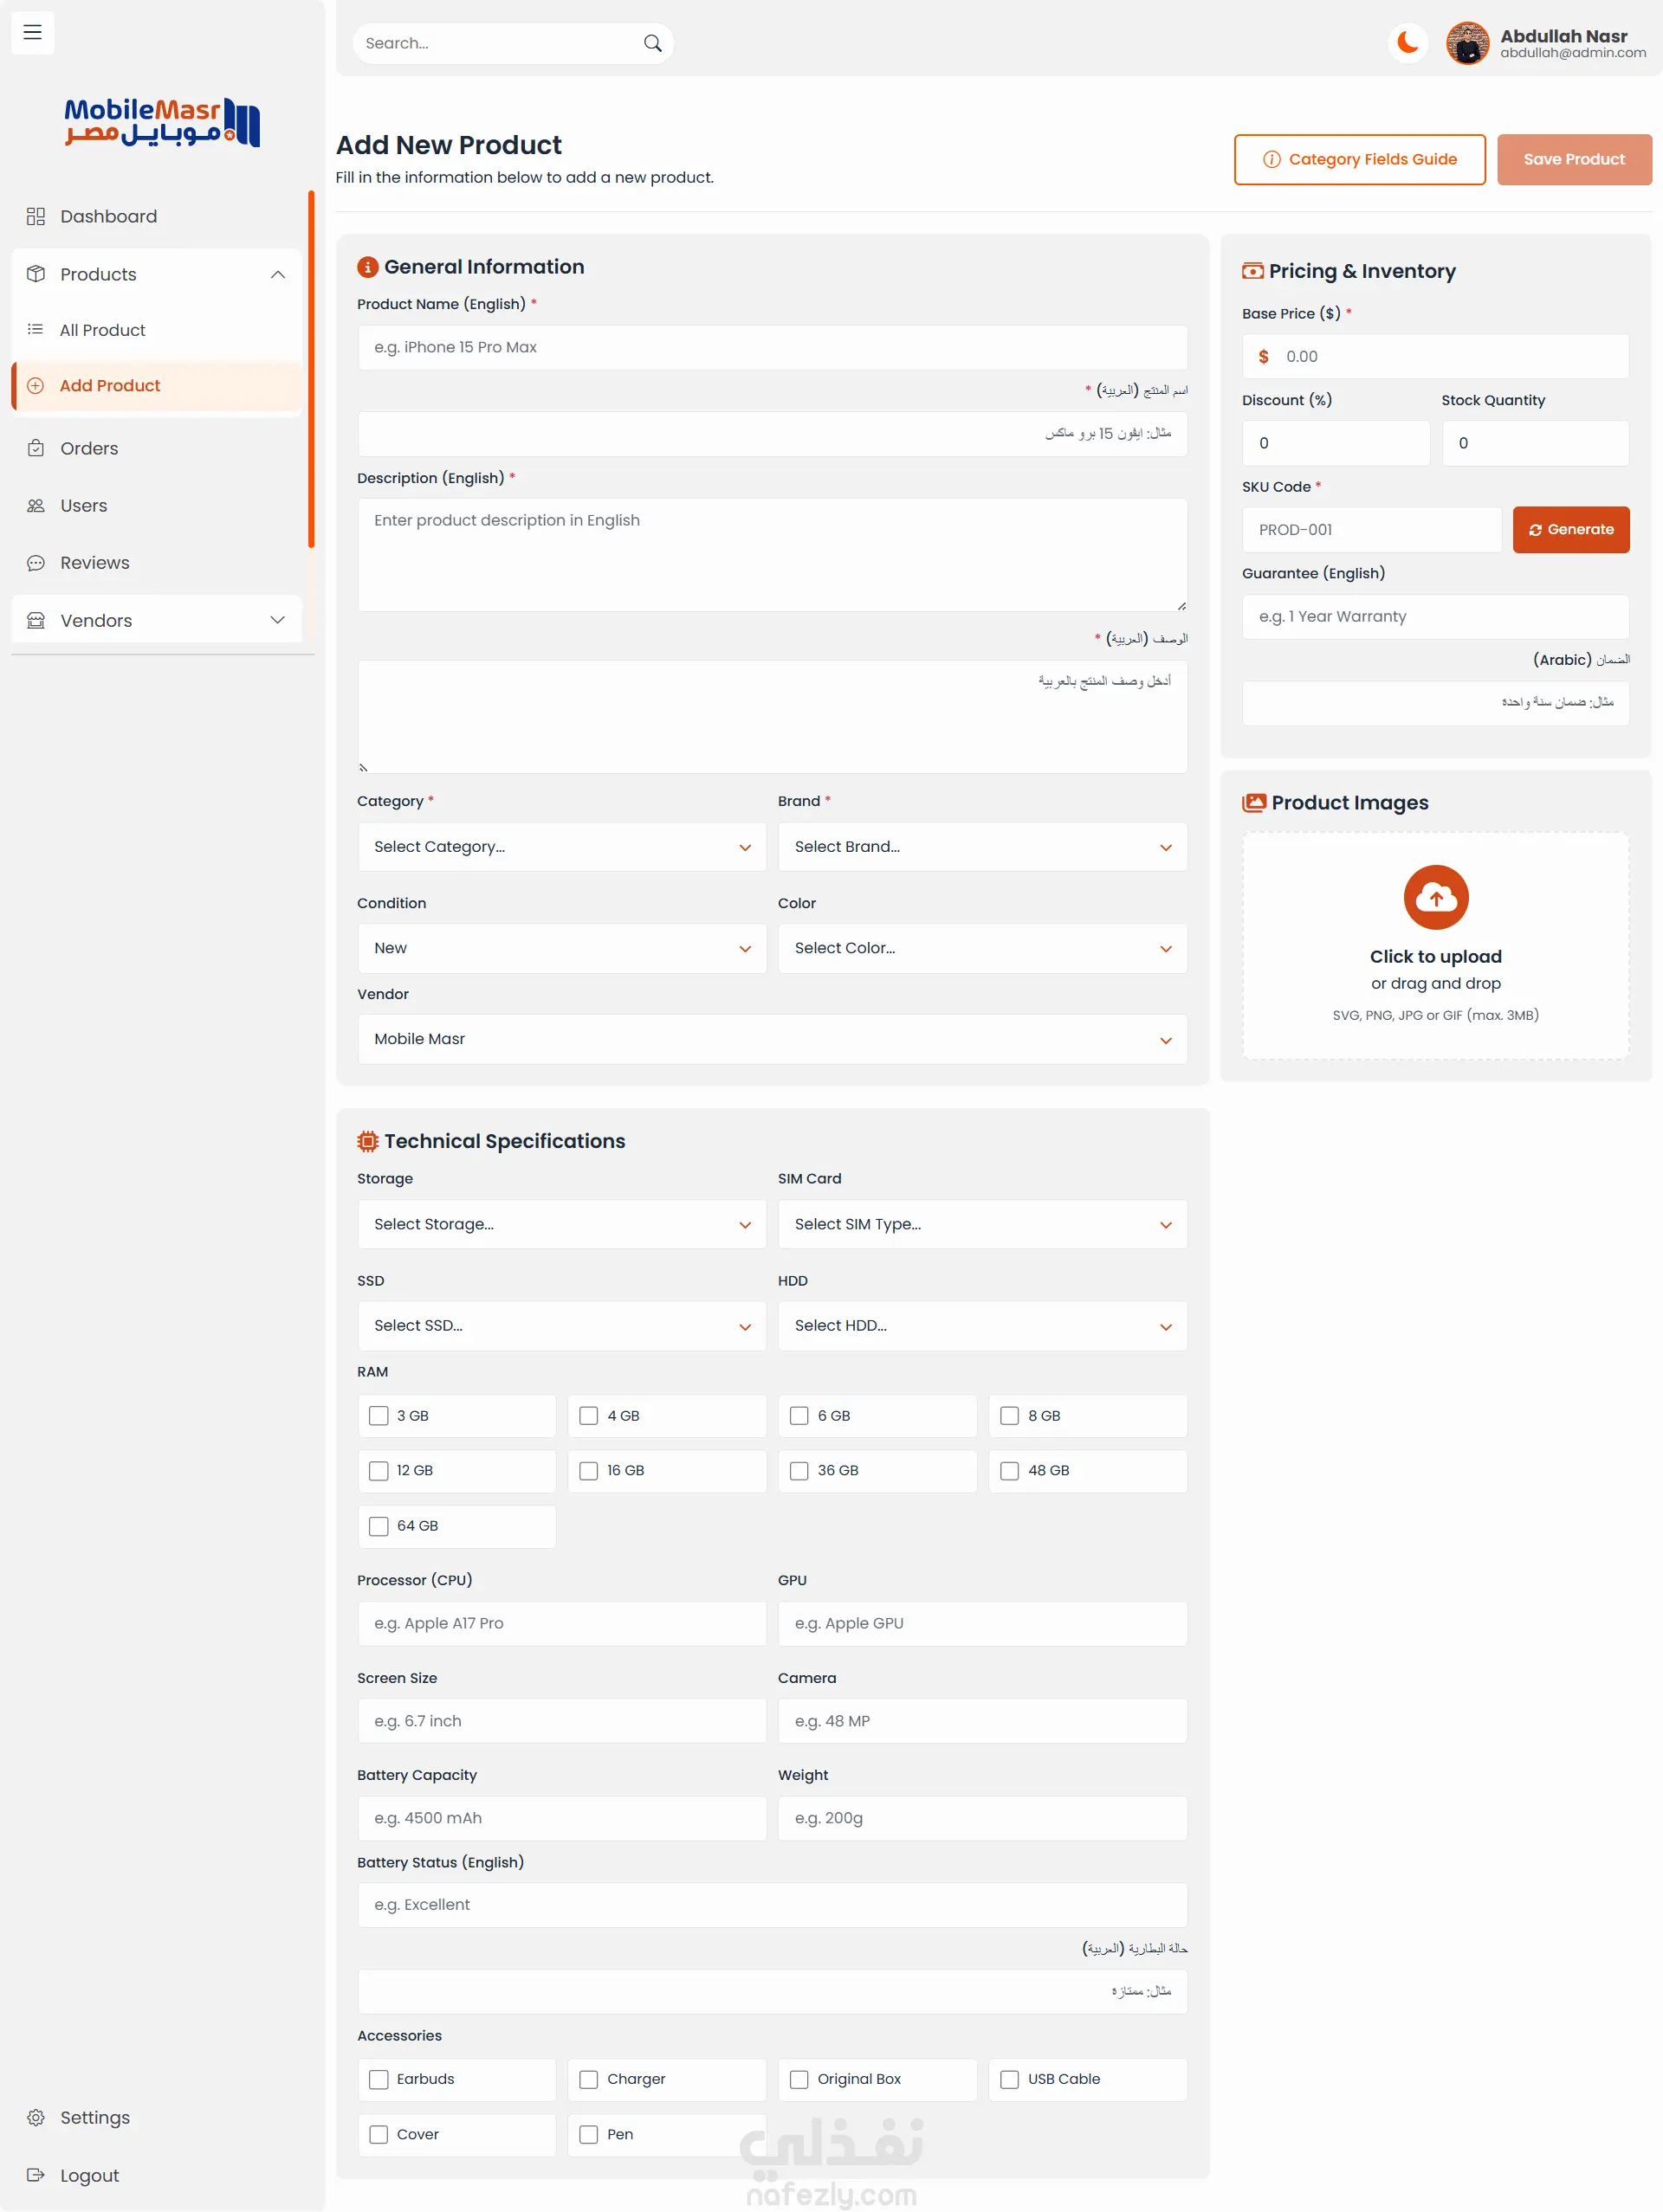Open user avatar profile picture
The height and width of the screenshot is (2212, 1663).
tap(1467, 44)
